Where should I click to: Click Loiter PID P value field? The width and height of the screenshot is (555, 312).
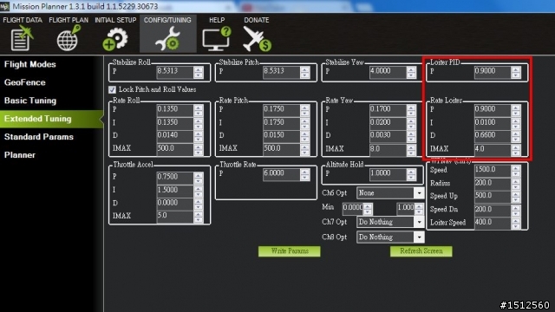coord(493,72)
